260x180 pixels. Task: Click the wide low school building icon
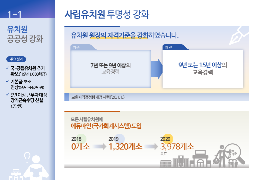point(166,164)
